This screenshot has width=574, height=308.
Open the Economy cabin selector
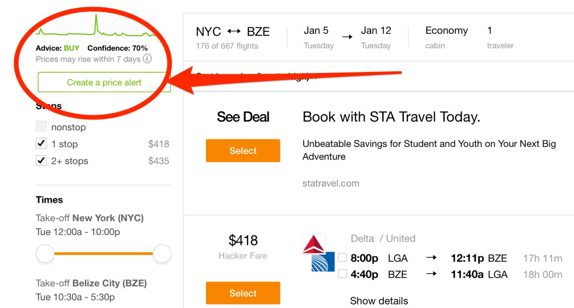[446, 37]
